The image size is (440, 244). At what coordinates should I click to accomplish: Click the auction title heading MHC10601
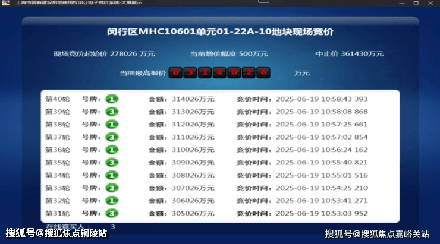point(220,31)
